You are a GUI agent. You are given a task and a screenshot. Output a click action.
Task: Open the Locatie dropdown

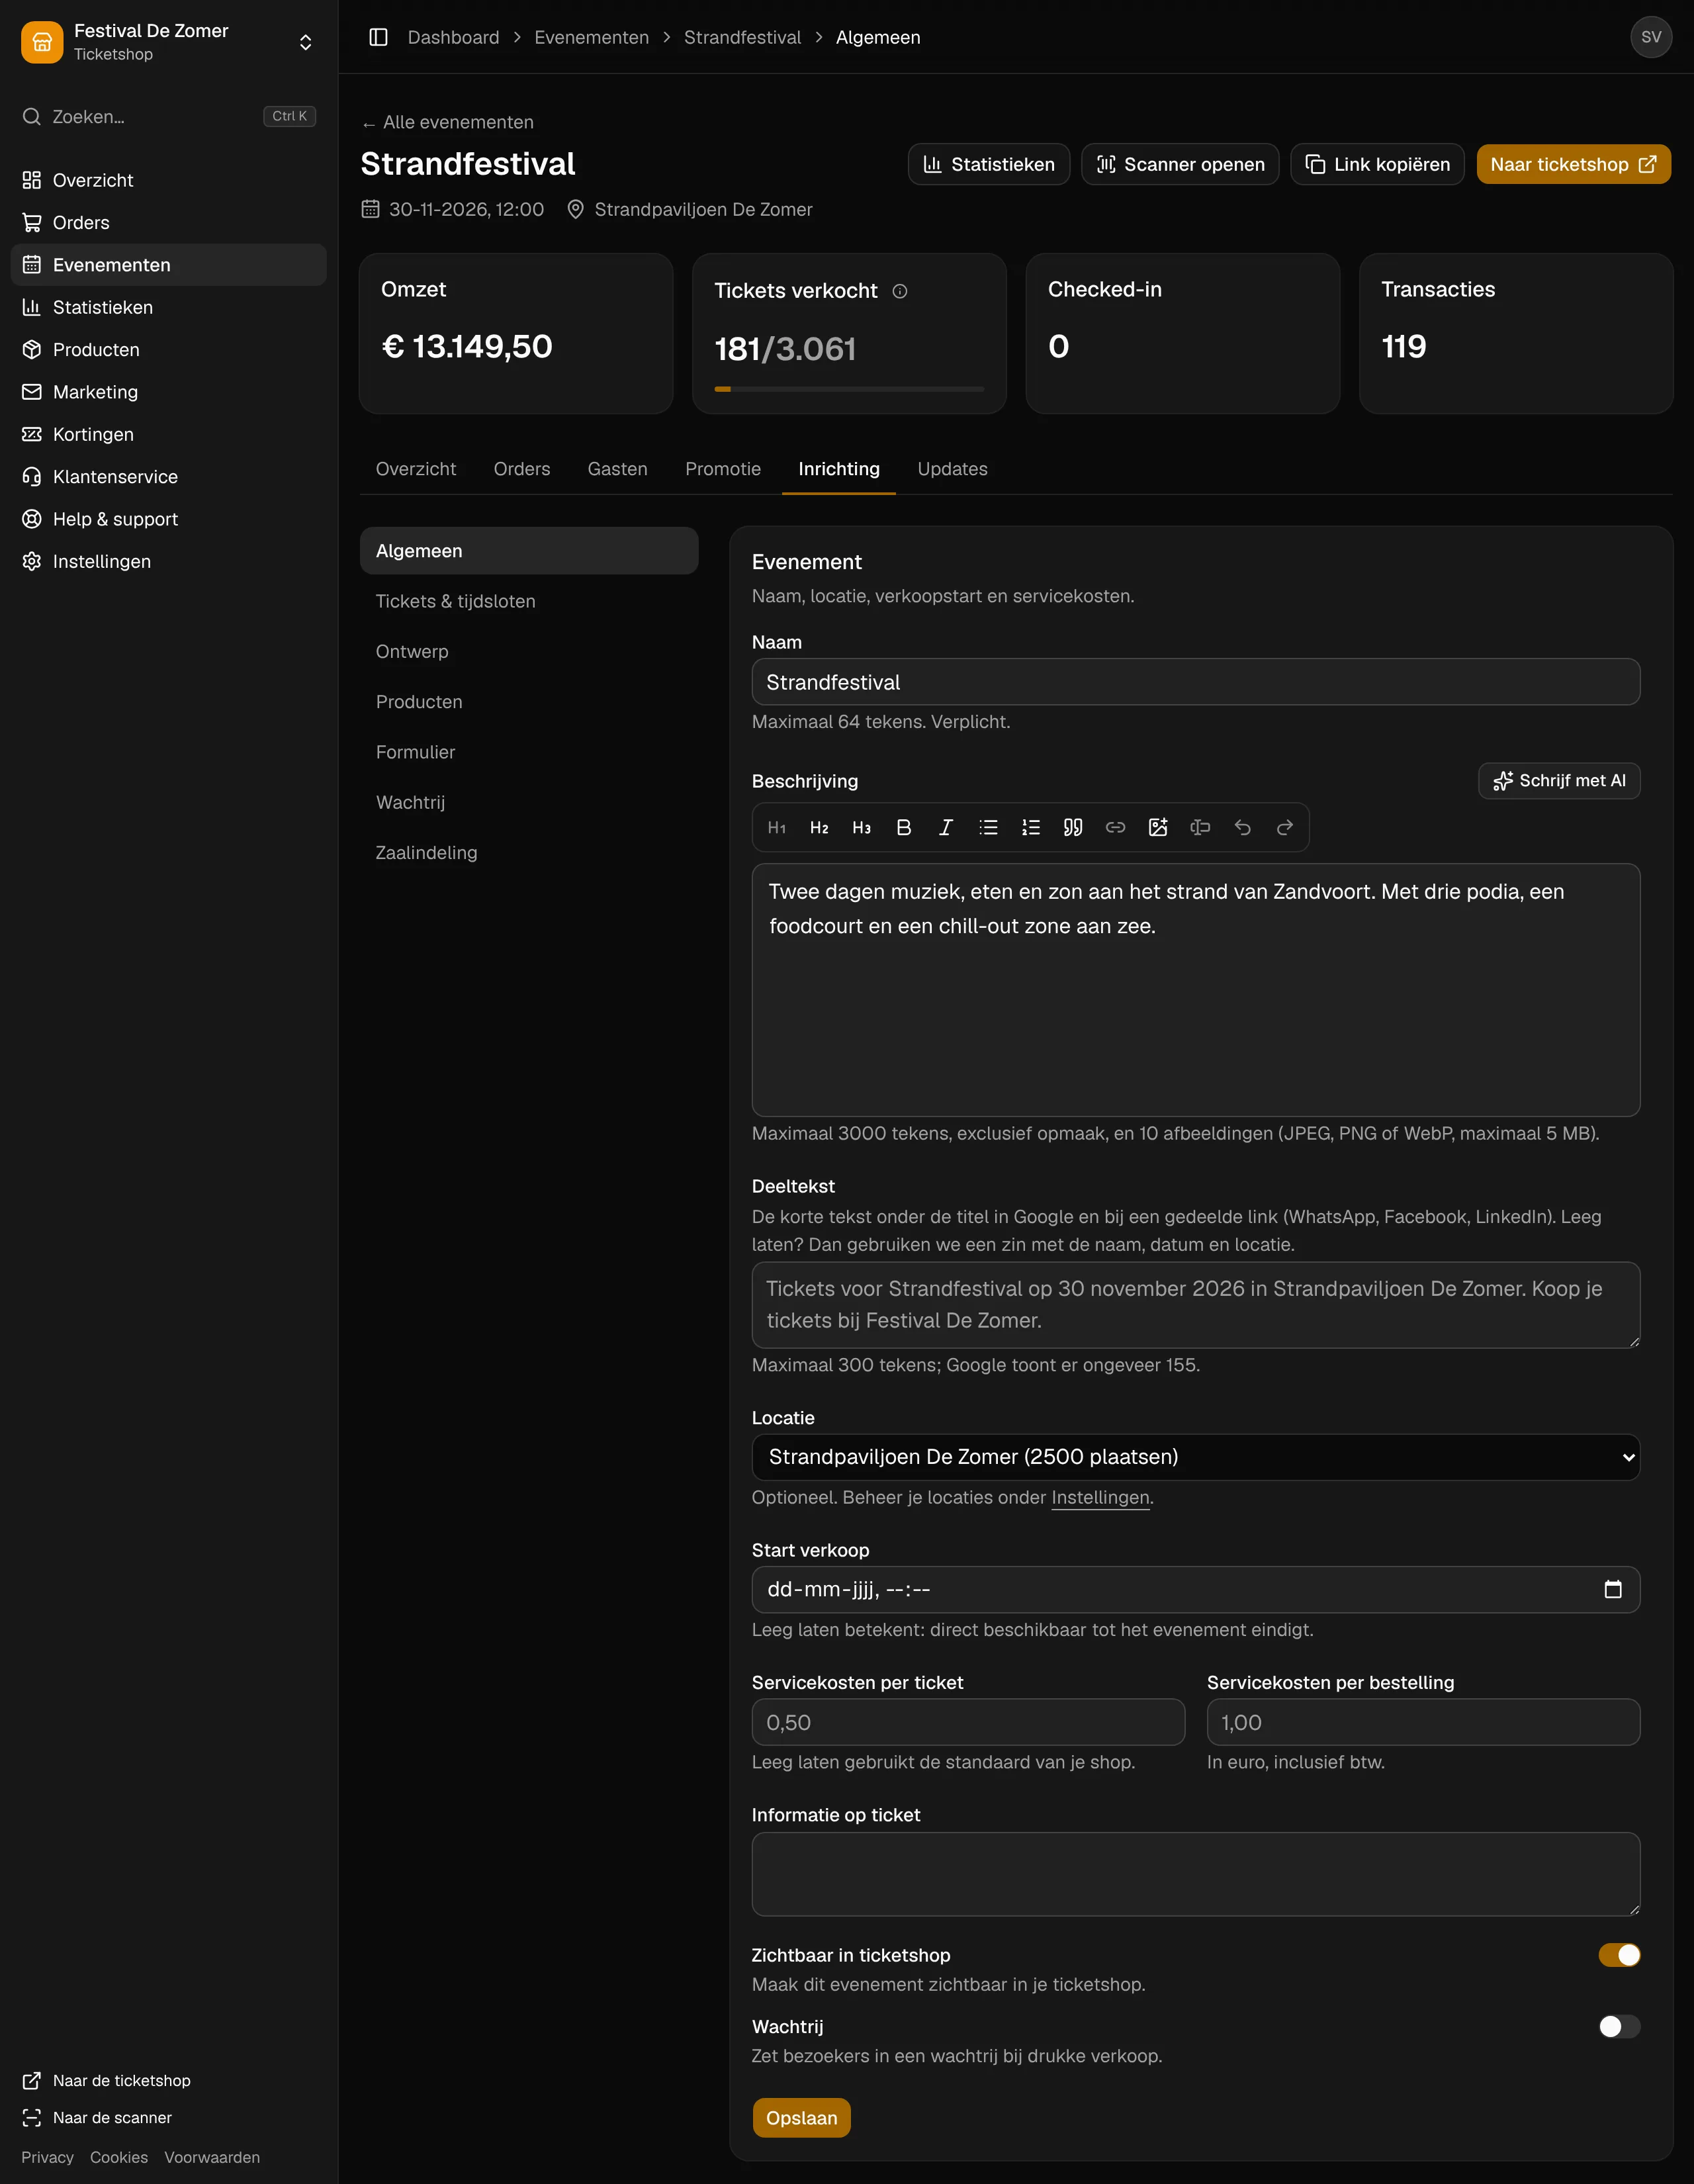1196,1457
